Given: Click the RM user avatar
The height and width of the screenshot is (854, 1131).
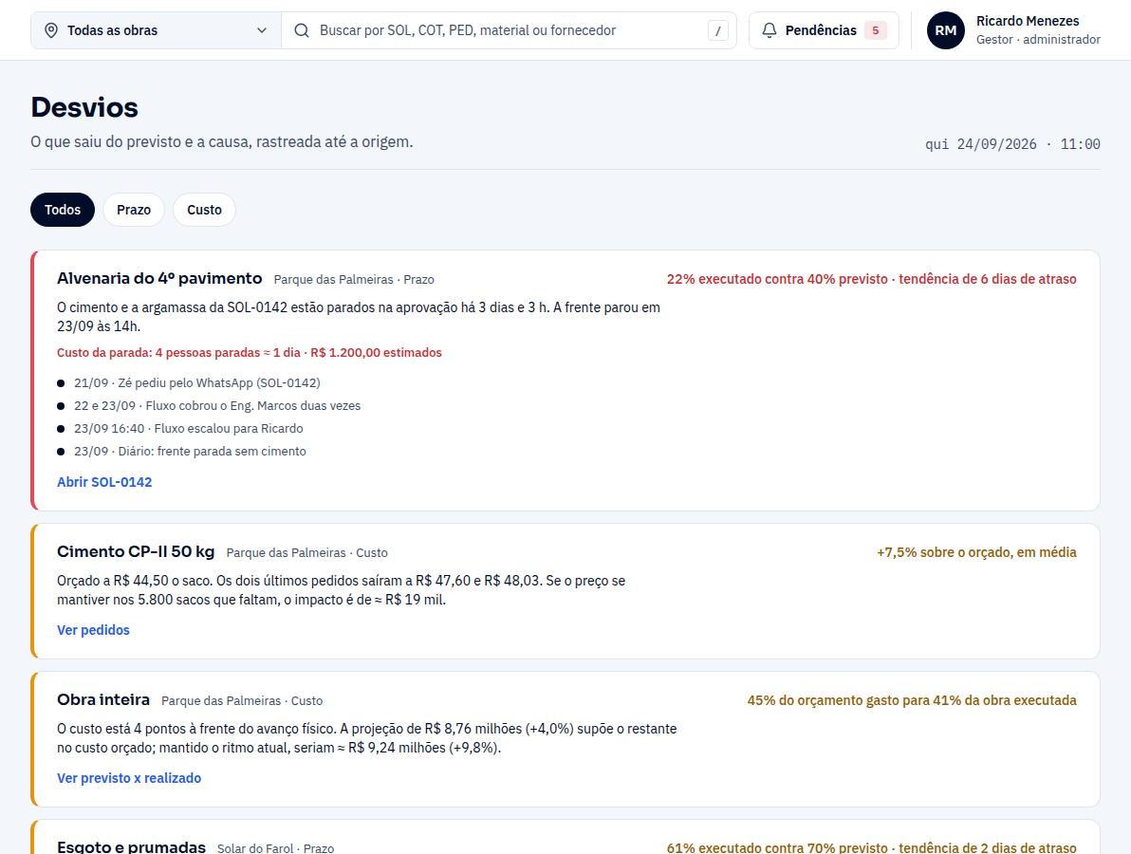Looking at the screenshot, I should [x=946, y=30].
